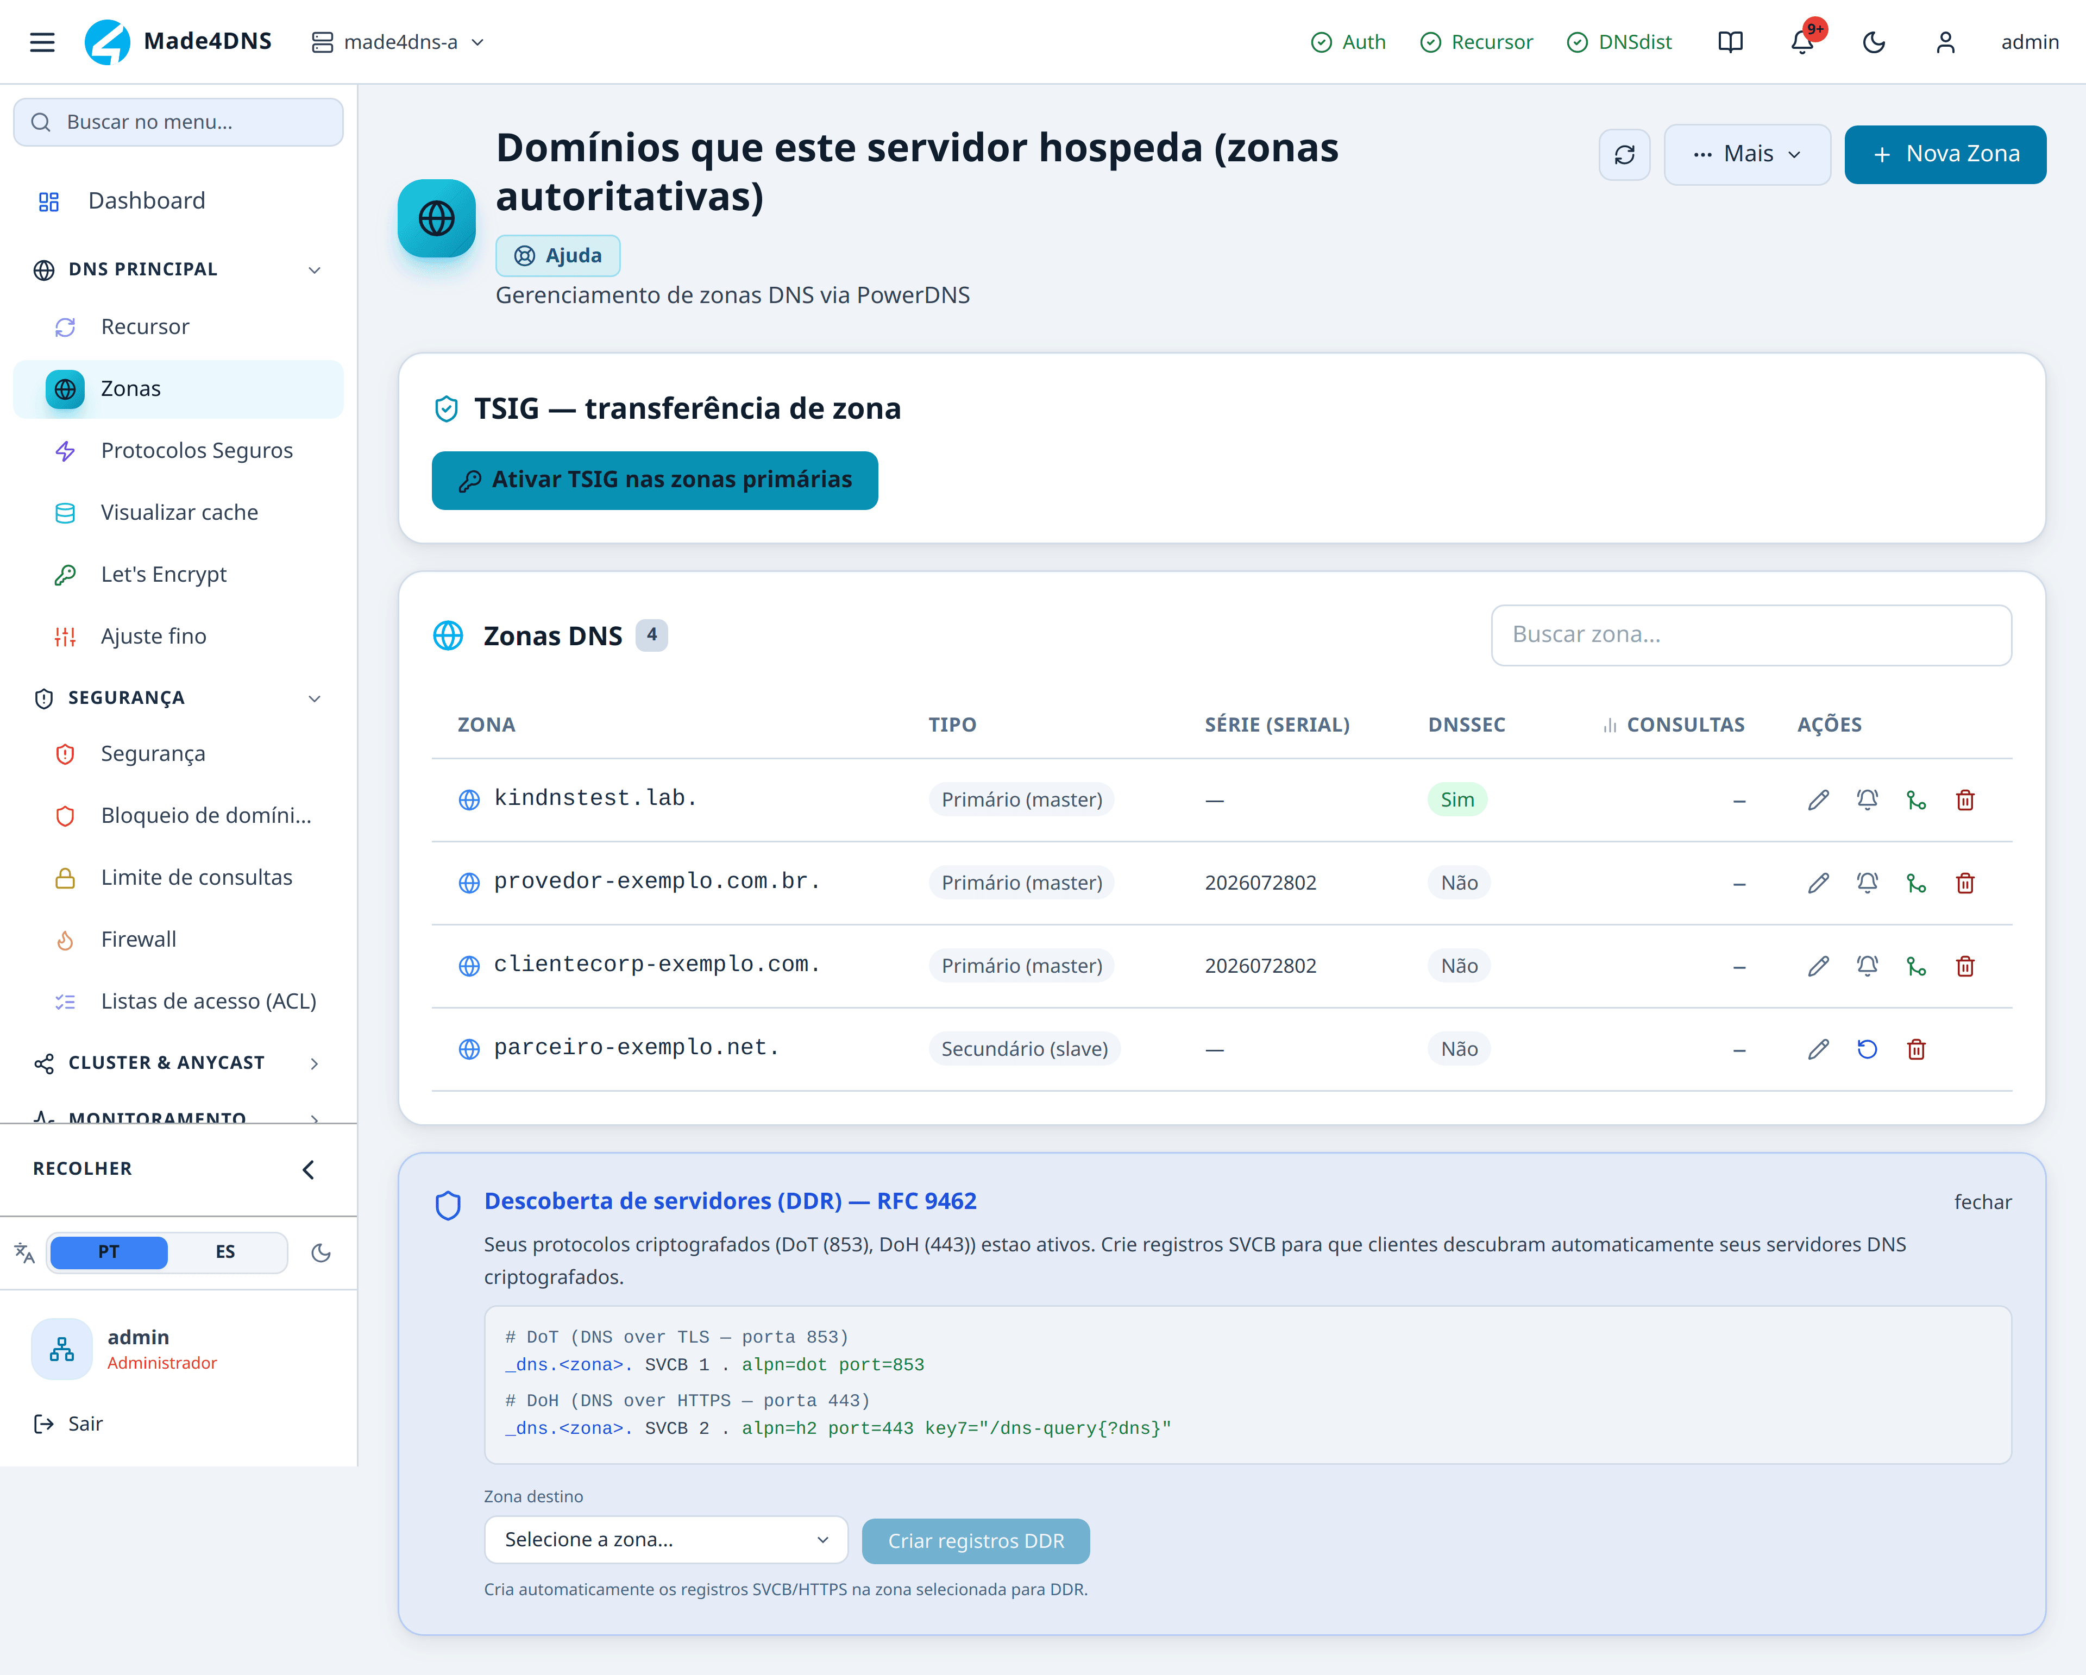Viewport: 2086px width, 1675px height.
Task: Toggle dark mode in top bar
Action: [x=1874, y=42]
